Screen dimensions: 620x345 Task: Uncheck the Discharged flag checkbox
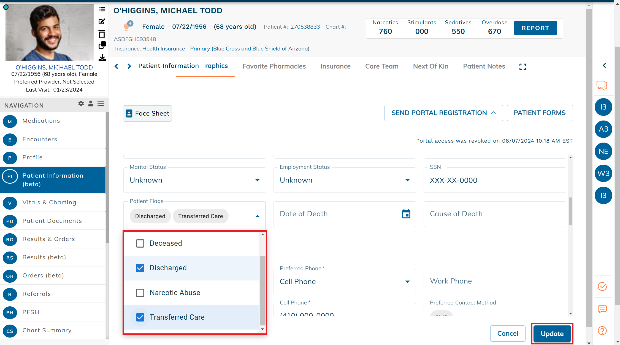140,268
